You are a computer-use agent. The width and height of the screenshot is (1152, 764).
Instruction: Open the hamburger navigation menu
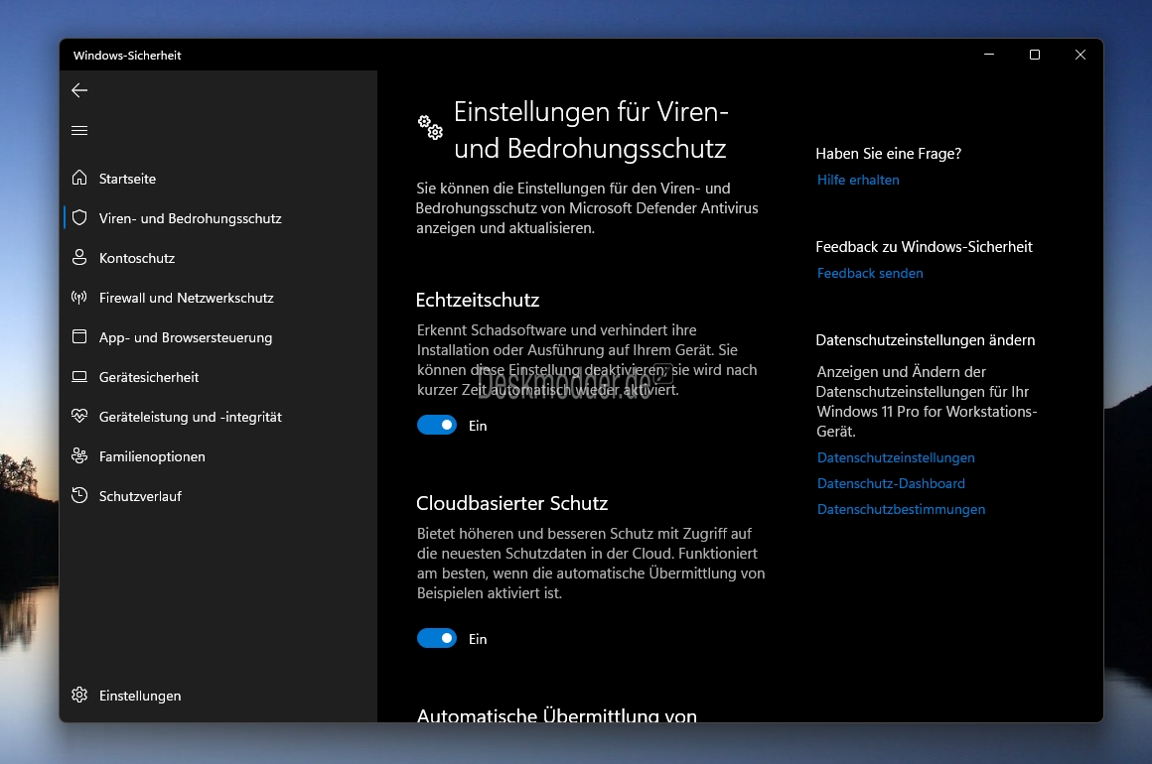click(79, 131)
